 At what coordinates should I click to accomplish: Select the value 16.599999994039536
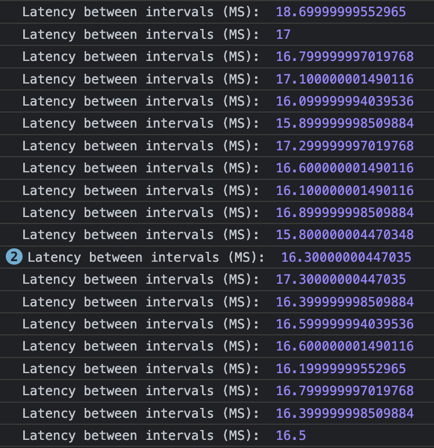345,324
